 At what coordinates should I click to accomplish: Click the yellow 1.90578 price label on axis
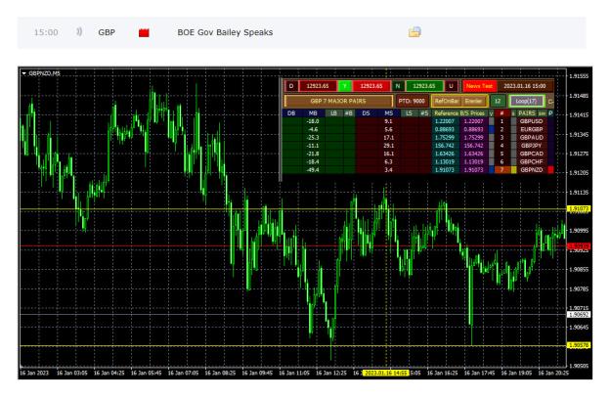(579, 345)
